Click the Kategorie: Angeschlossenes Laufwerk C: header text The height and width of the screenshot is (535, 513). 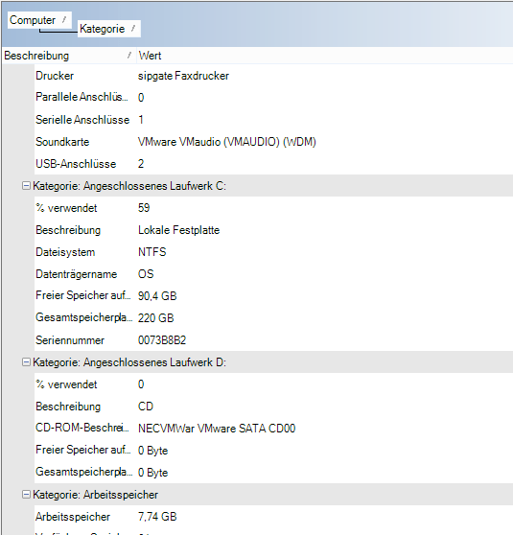(129, 186)
